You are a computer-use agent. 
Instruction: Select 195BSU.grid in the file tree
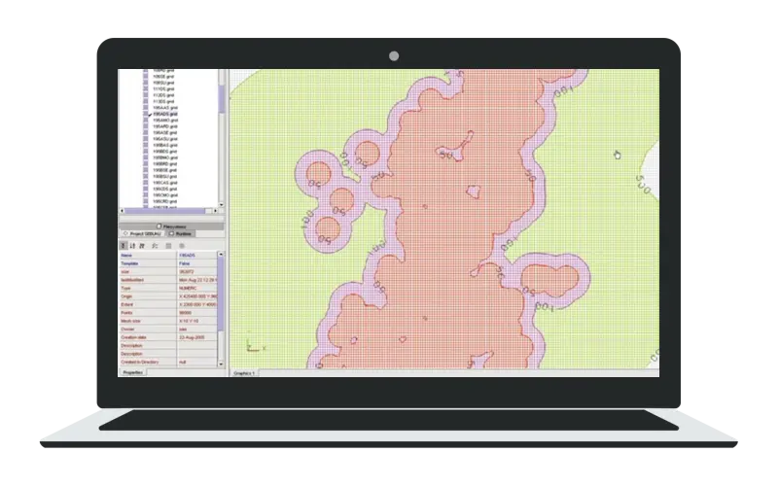point(165,177)
